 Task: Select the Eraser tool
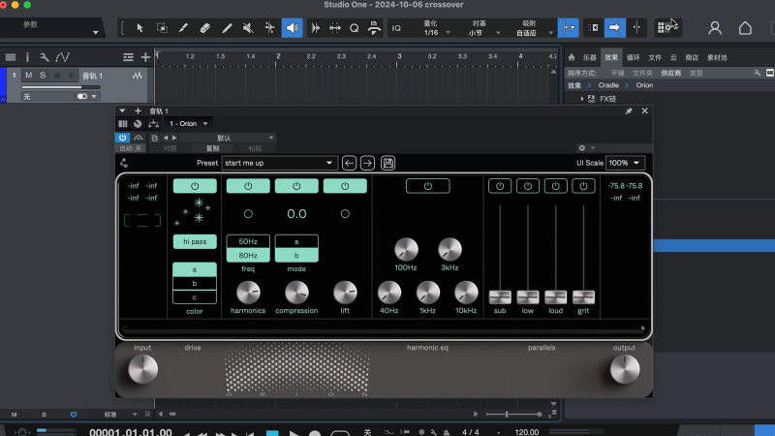pyautogui.click(x=205, y=28)
